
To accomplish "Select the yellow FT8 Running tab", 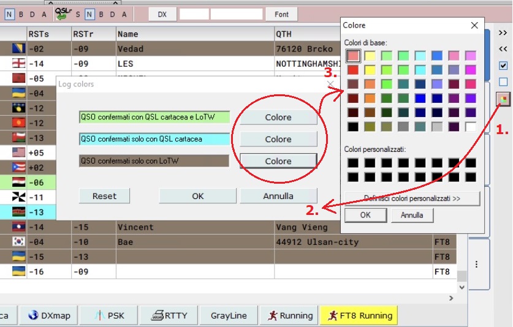I will click(x=359, y=315).
